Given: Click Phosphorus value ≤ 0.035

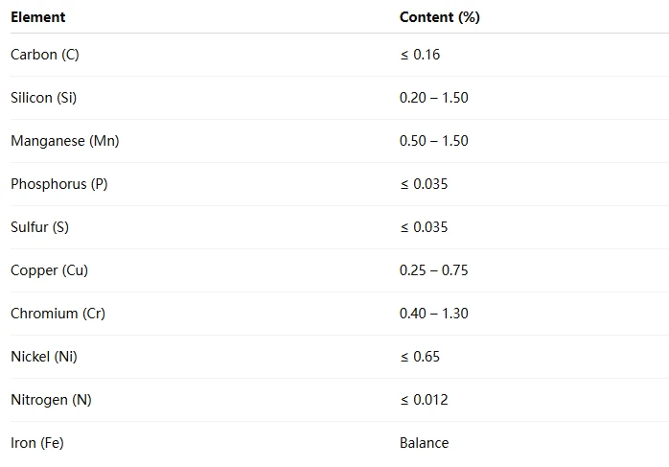Looking at the screenshot, I should pyautogui.click(x=424, y=184).
